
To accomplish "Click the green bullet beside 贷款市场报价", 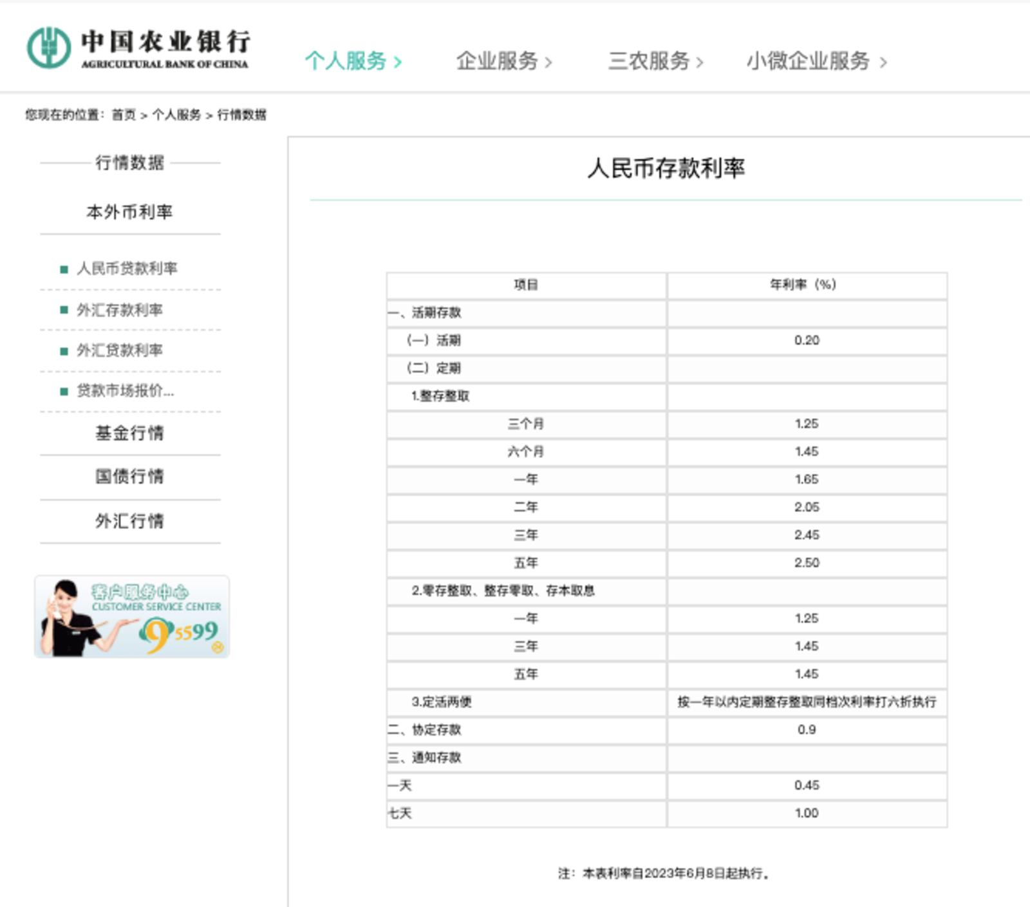I will point(63,392).
